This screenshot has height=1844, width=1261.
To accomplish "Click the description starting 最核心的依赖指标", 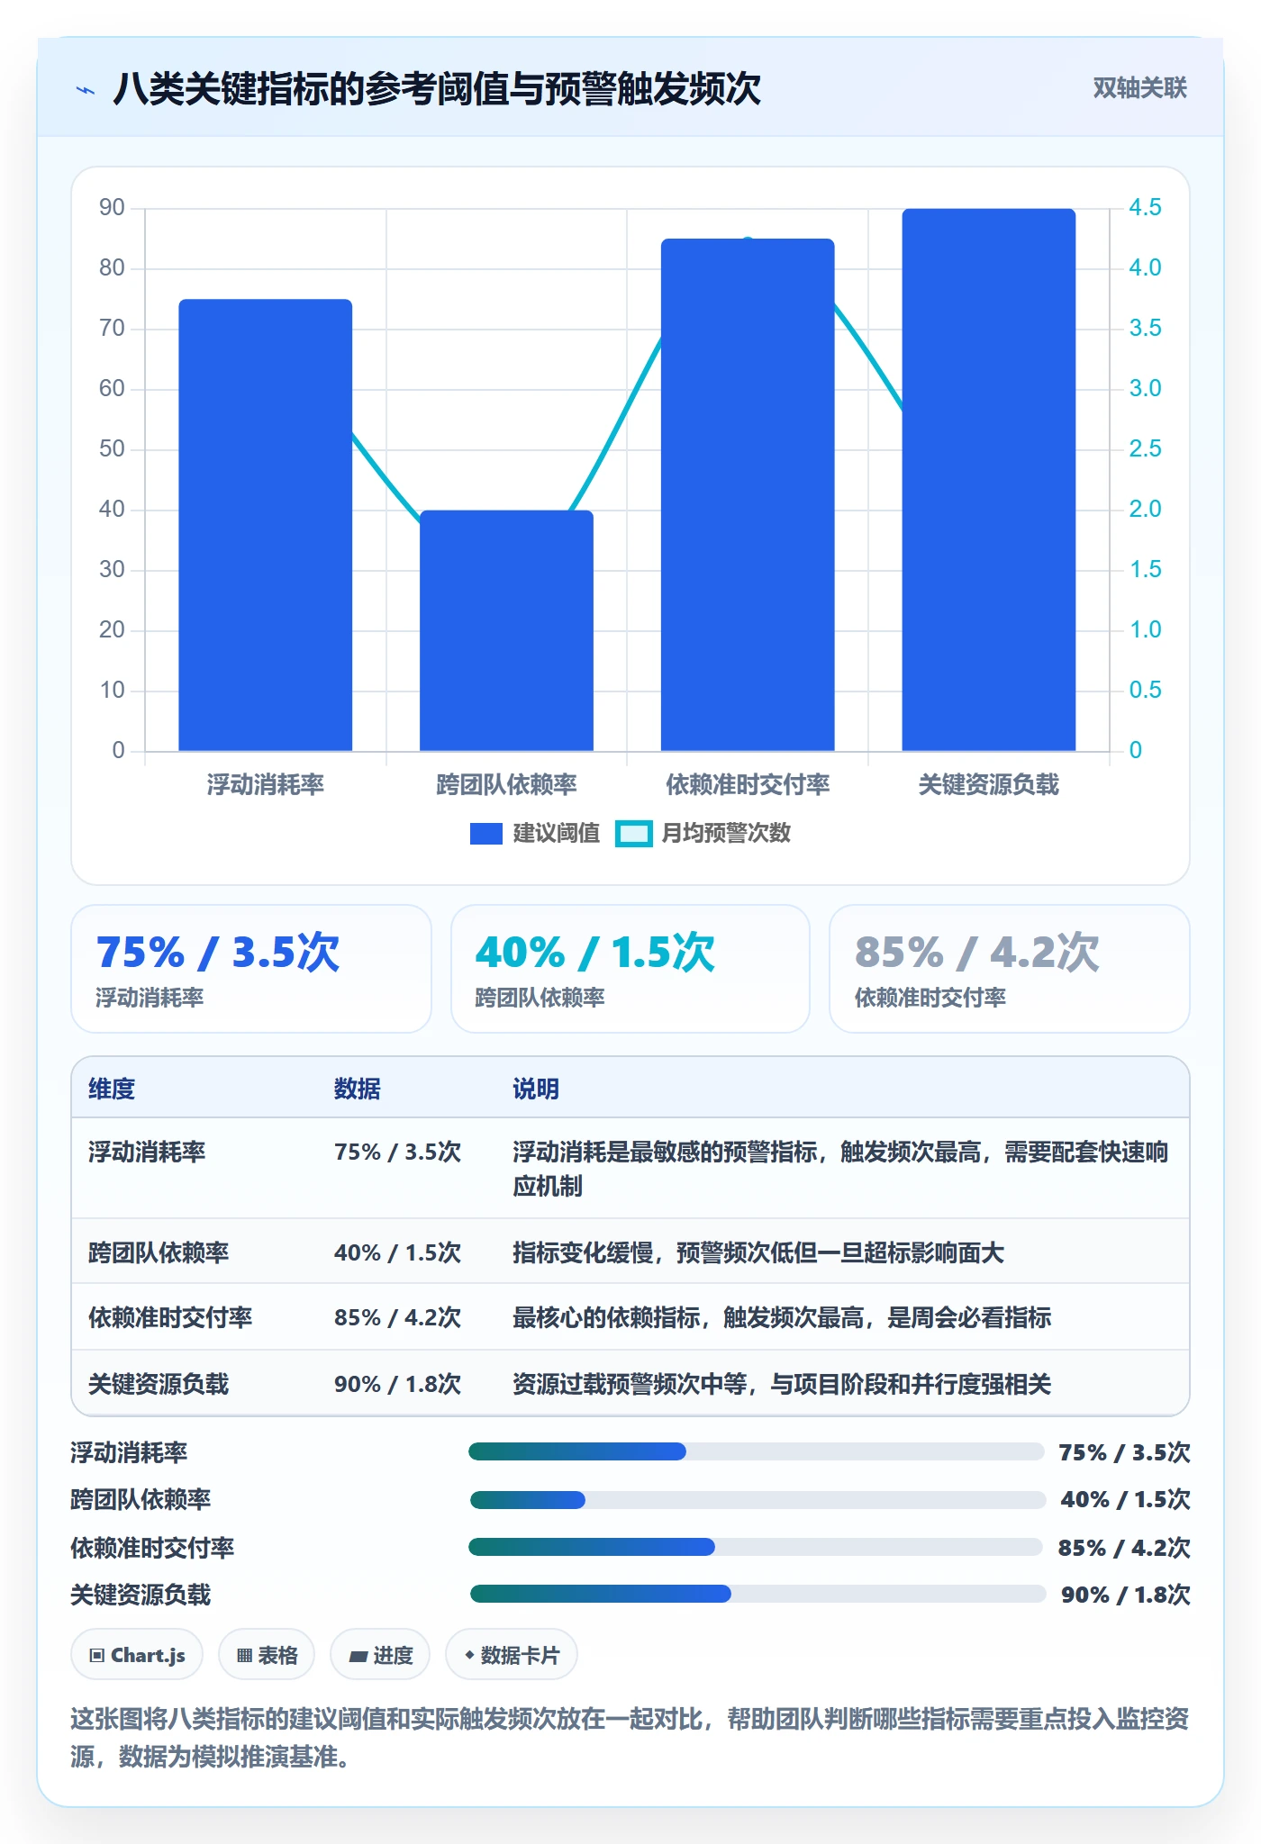I will [x=782, y=1318].
